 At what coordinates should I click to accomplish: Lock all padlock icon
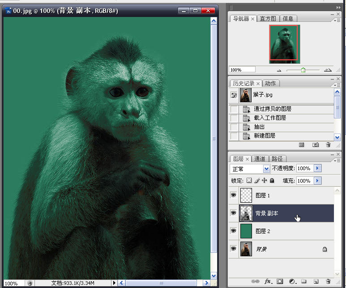point(272,180)
